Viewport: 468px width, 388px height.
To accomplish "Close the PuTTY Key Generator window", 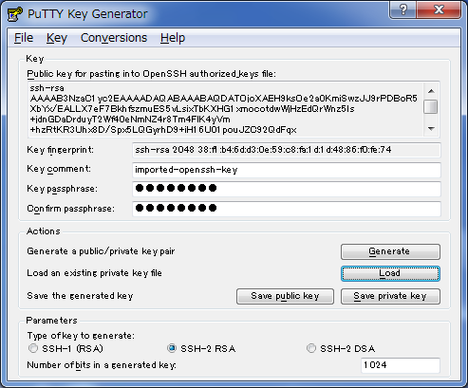I will click(439, 10).
